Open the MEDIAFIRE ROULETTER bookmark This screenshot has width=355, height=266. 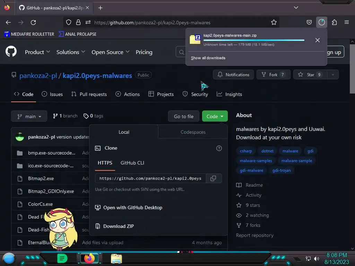[x=29, y=34]
